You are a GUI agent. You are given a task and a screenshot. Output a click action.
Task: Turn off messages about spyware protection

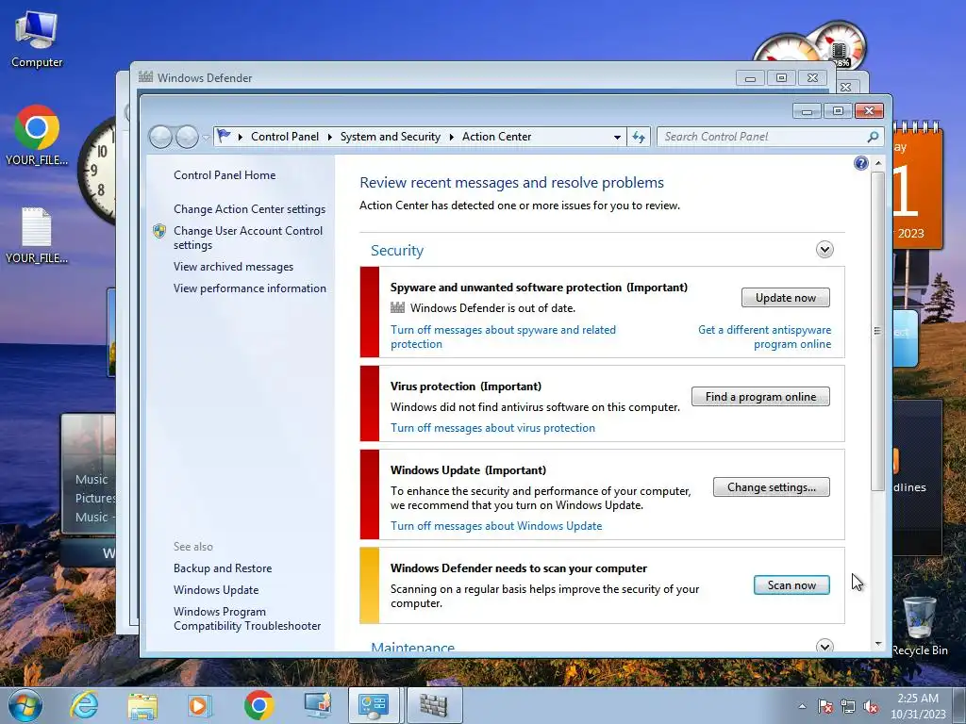503,337
